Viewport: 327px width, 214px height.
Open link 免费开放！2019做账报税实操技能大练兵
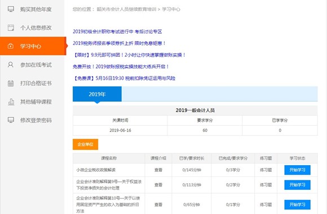[121, 66]
